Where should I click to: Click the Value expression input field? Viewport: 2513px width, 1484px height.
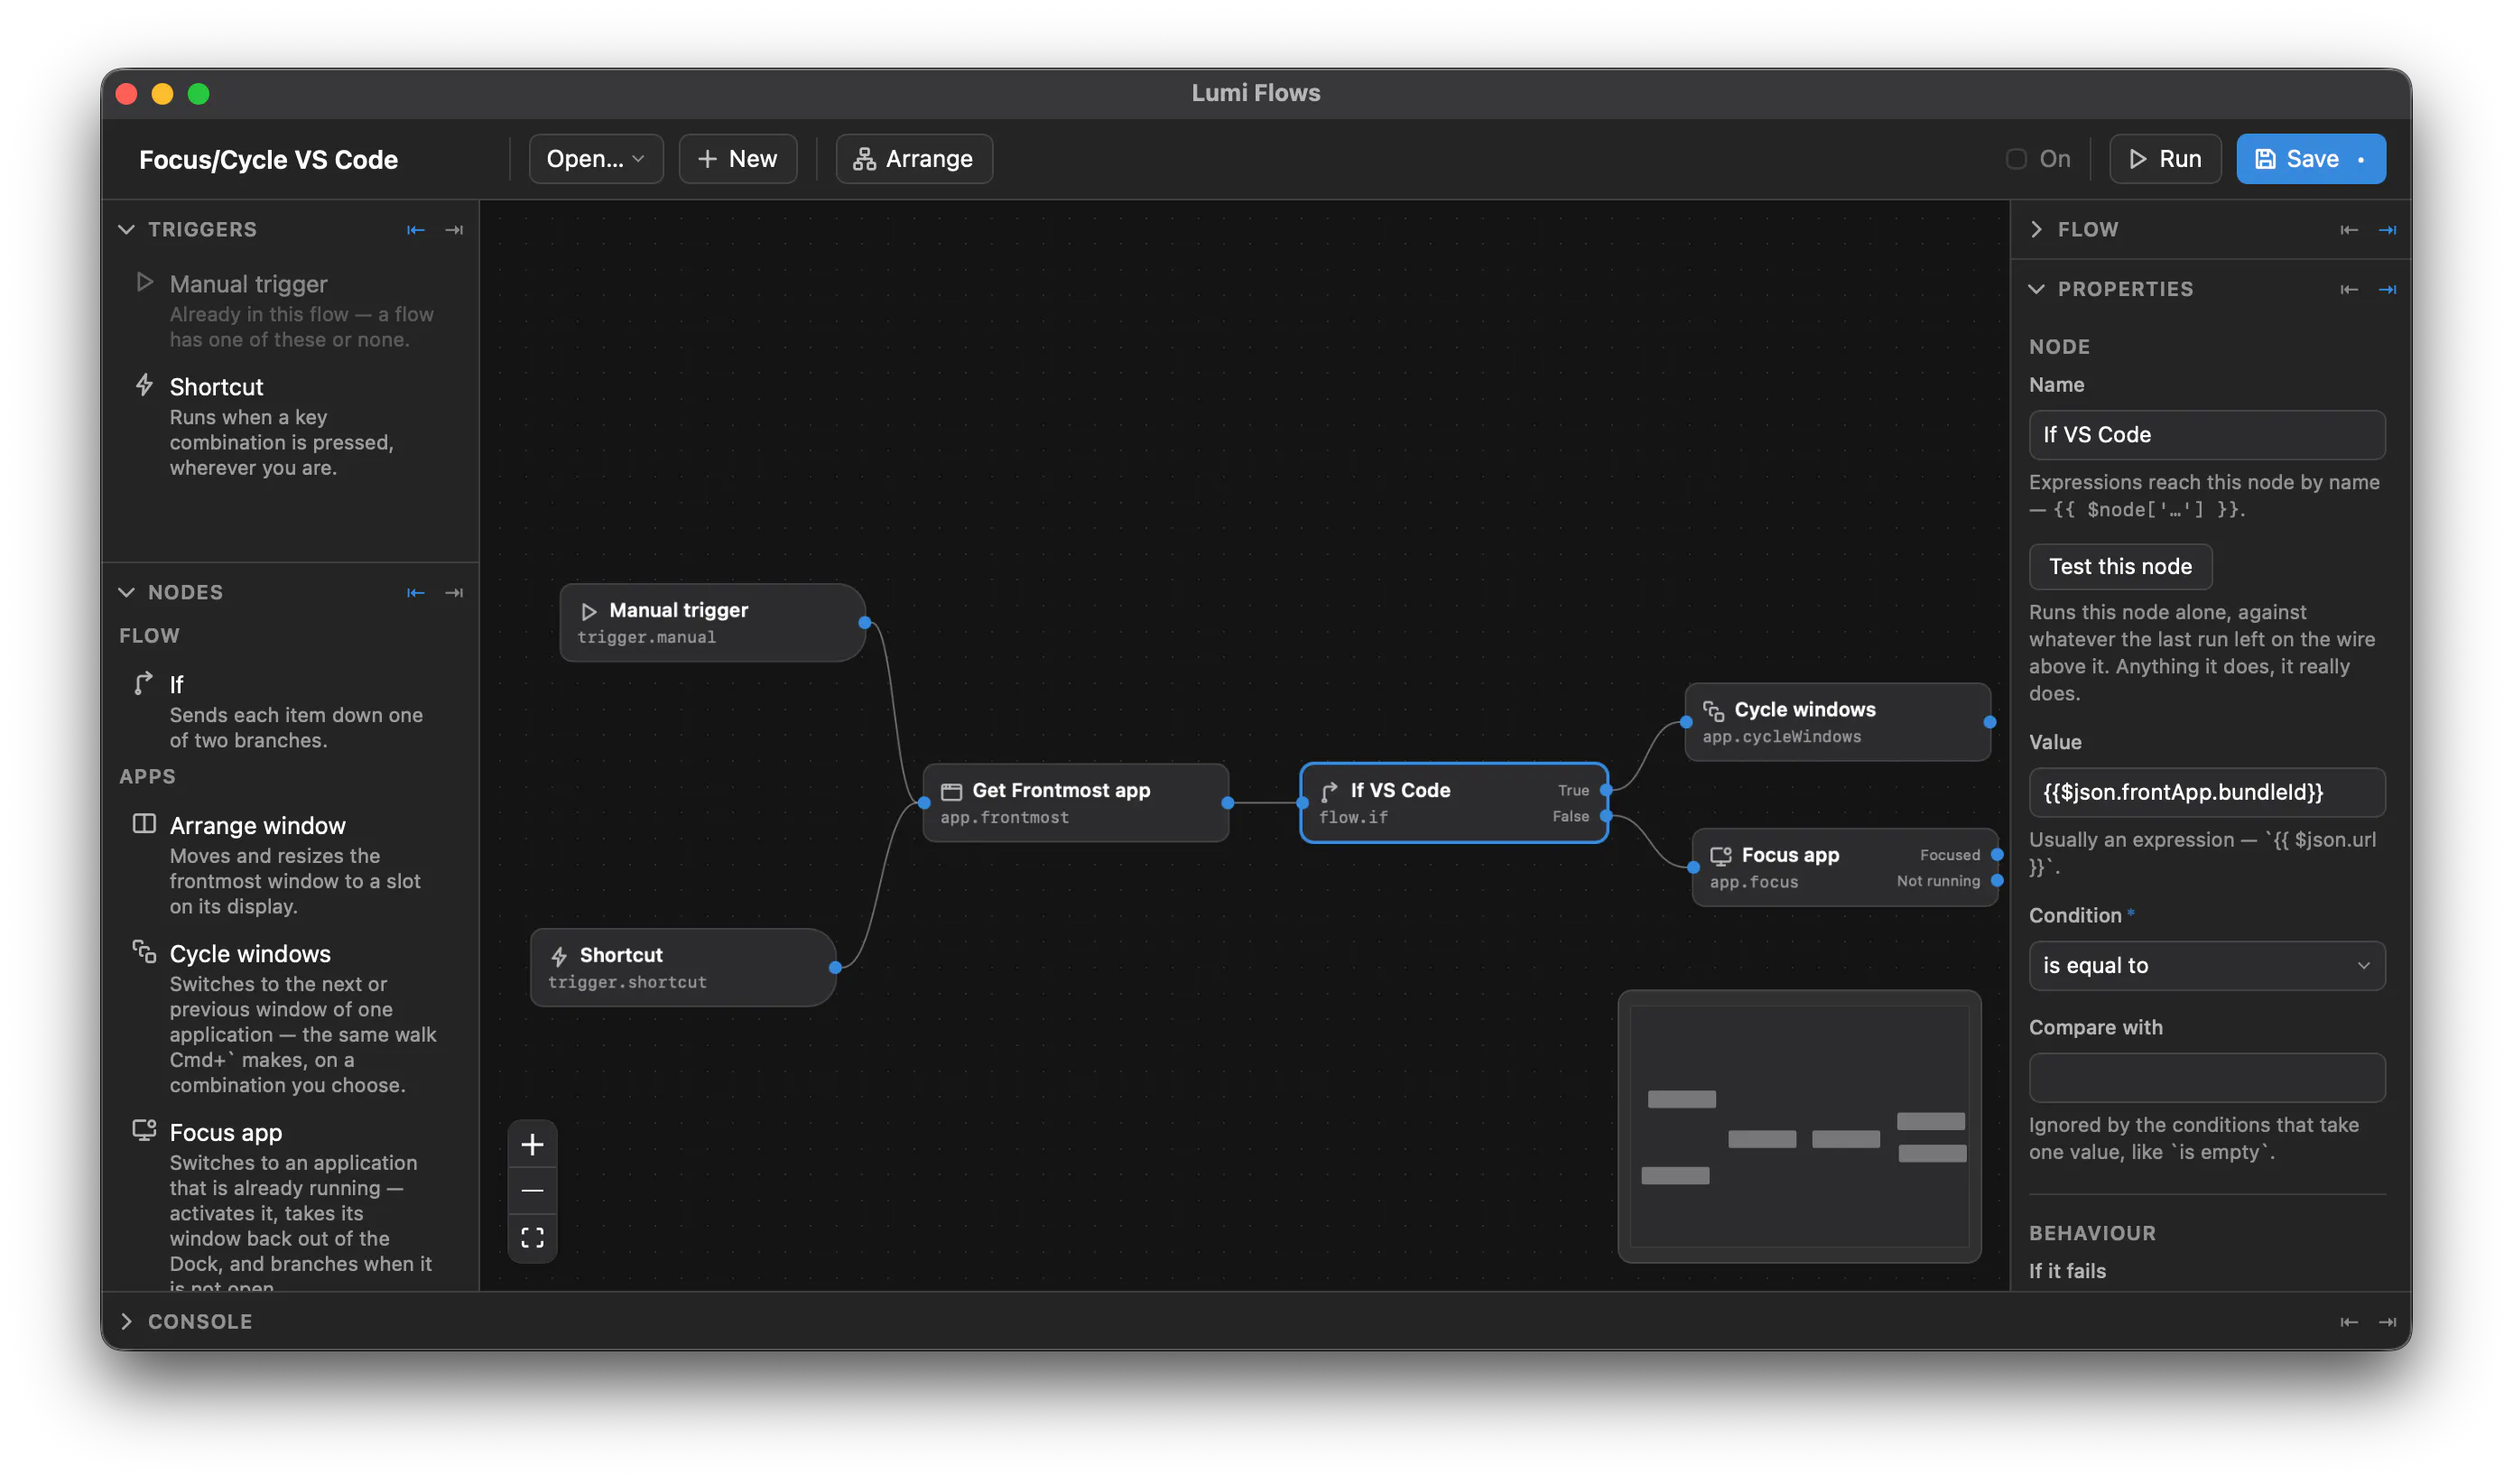coord(2207,793)
